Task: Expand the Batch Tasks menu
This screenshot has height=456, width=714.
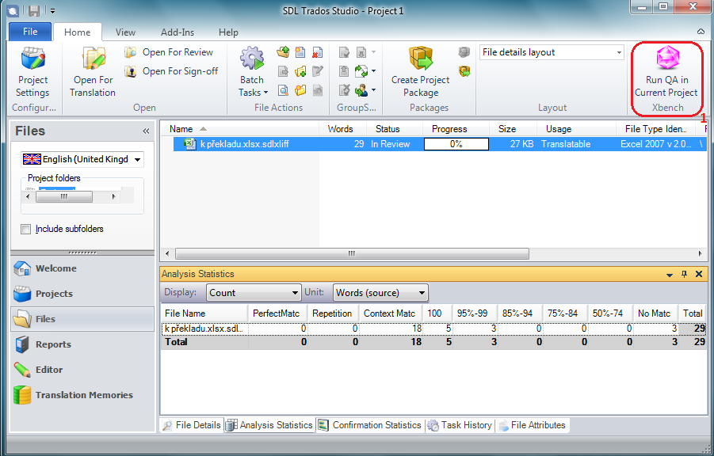Action: pyautogui.click(x=252, y=72)
